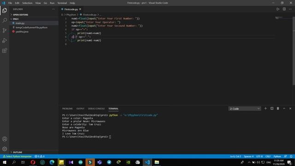This screenshot has height=166, width=295.
Task: Select the Terminal panel tab
Action: [x=113, y=109]
